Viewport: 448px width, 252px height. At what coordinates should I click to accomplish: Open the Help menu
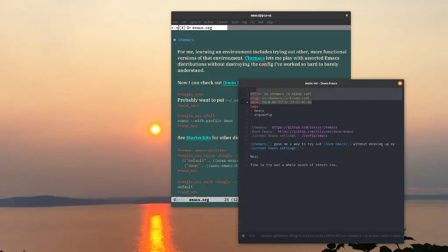pos(270,22)
